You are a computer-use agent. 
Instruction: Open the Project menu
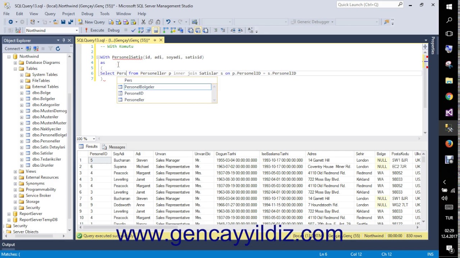point(68,14)
